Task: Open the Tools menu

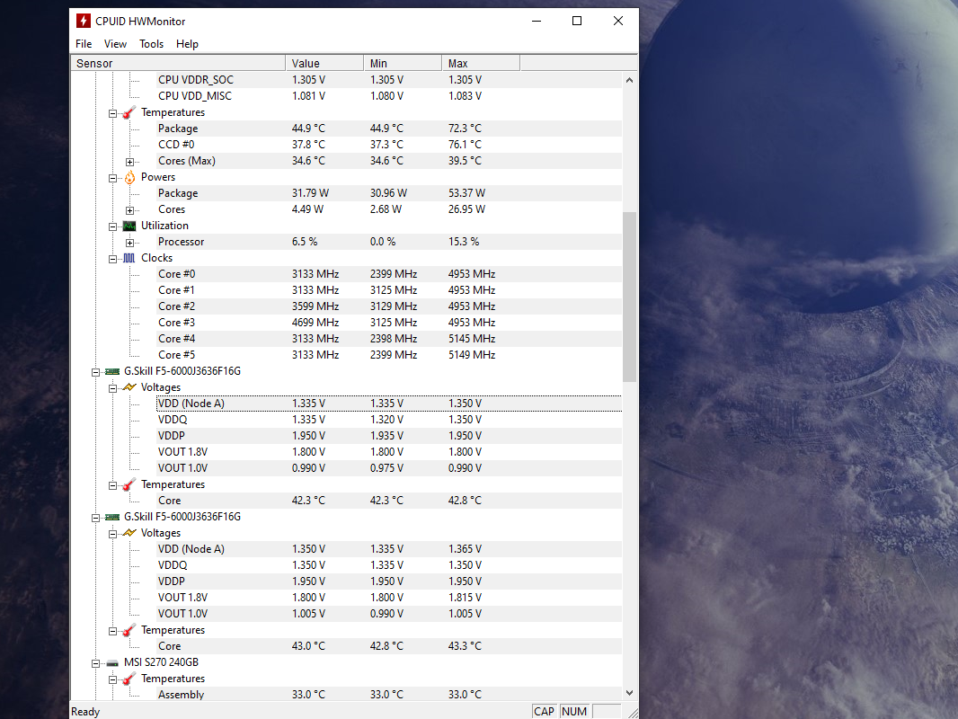Action: pos(152,44)
